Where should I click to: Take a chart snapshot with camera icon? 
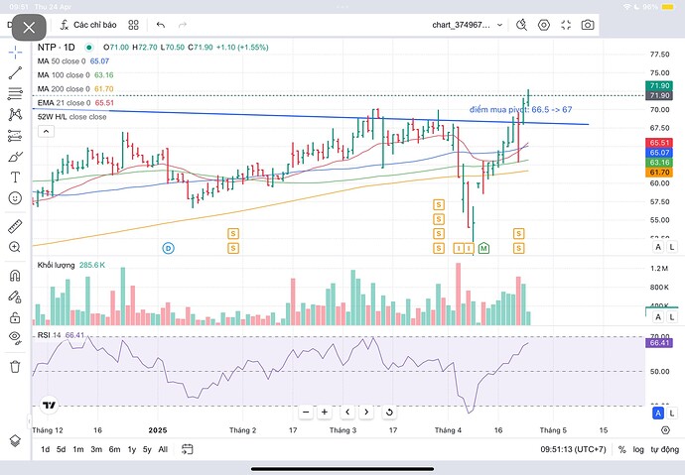[x=588, y=25]
